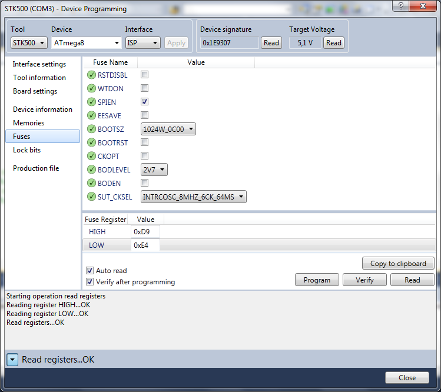Open the Tool dropdown showing STK500
Viewport: 441px width, 392px height.
tap(29, 43)
